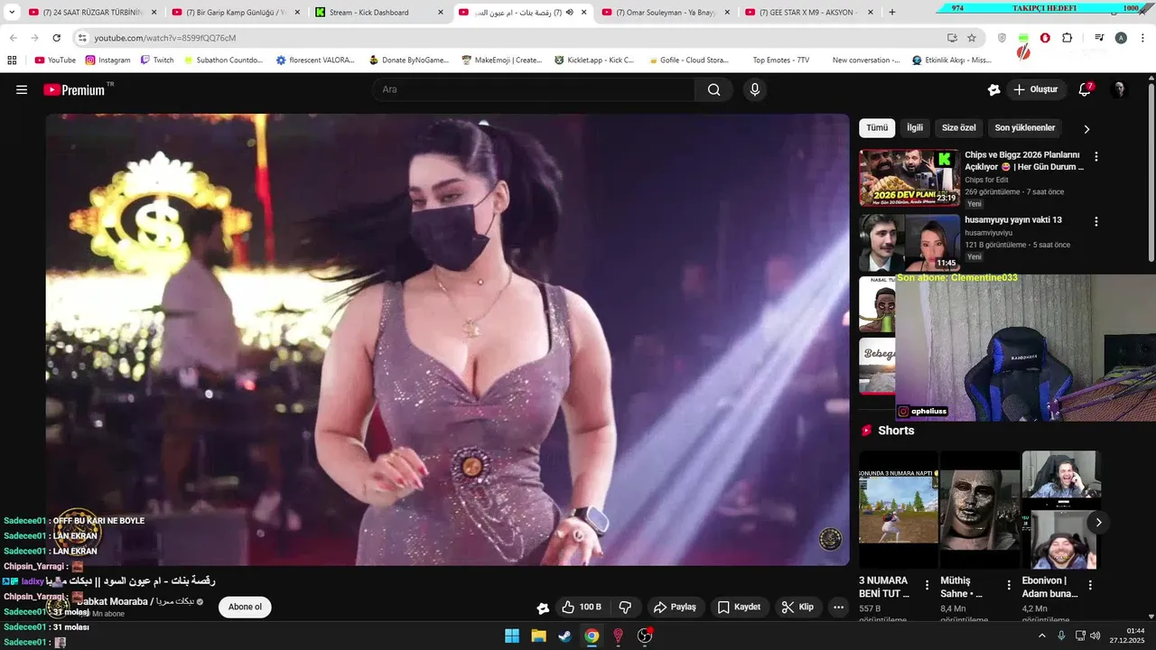Viewport: 1156px width, 650px height.
Task: Open Chips ve Biggz 2026 Planları thumbnail
Action: tap(909, 178)
